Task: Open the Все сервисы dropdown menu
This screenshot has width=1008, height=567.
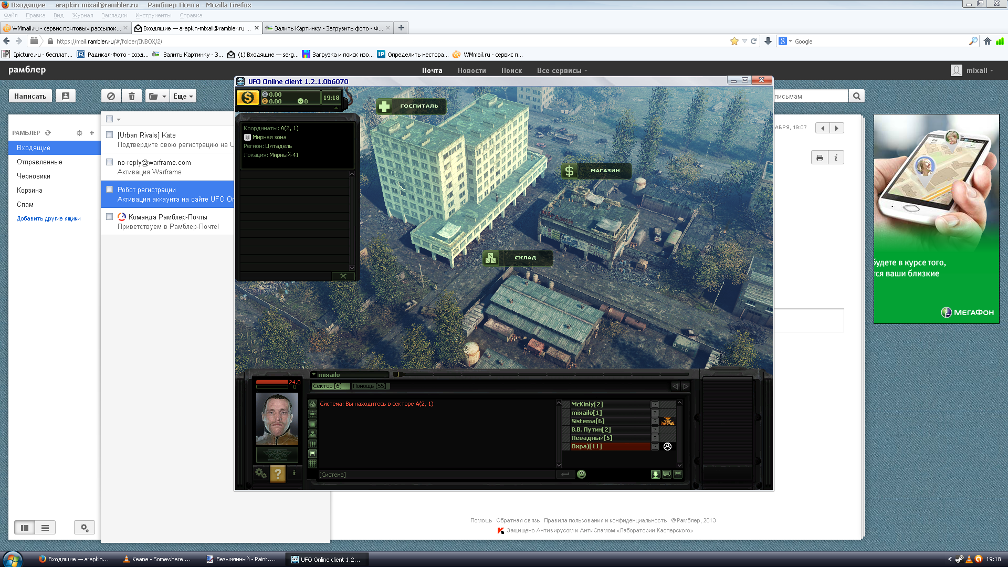Action: (562, 70)
